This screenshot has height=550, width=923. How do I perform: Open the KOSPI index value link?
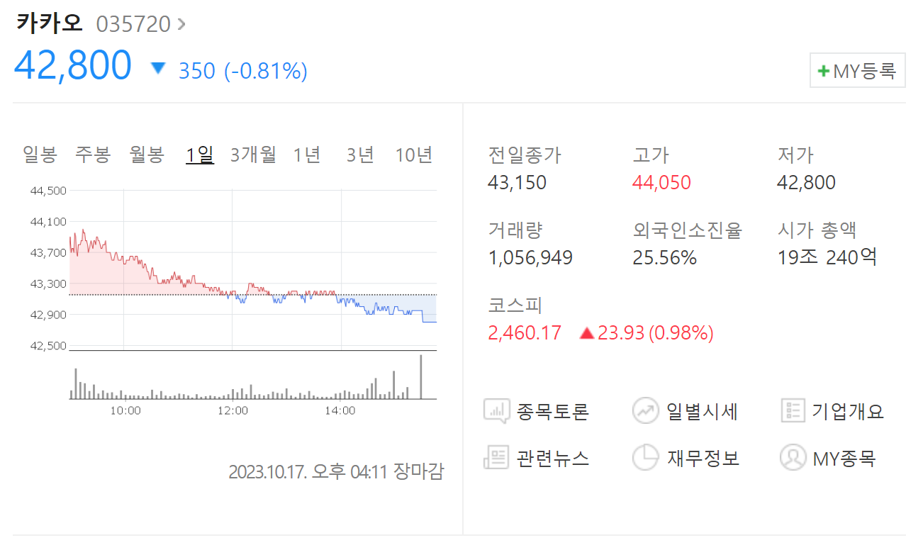(524, 332)
